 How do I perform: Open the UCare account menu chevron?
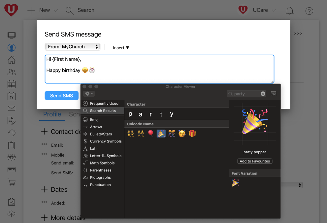[x=274, y=11]
